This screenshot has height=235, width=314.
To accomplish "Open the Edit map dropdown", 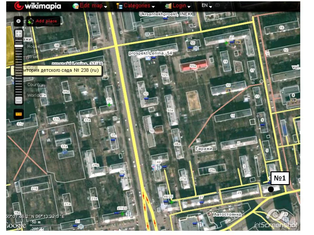I will pyautogui.click(x=90, y=6).
